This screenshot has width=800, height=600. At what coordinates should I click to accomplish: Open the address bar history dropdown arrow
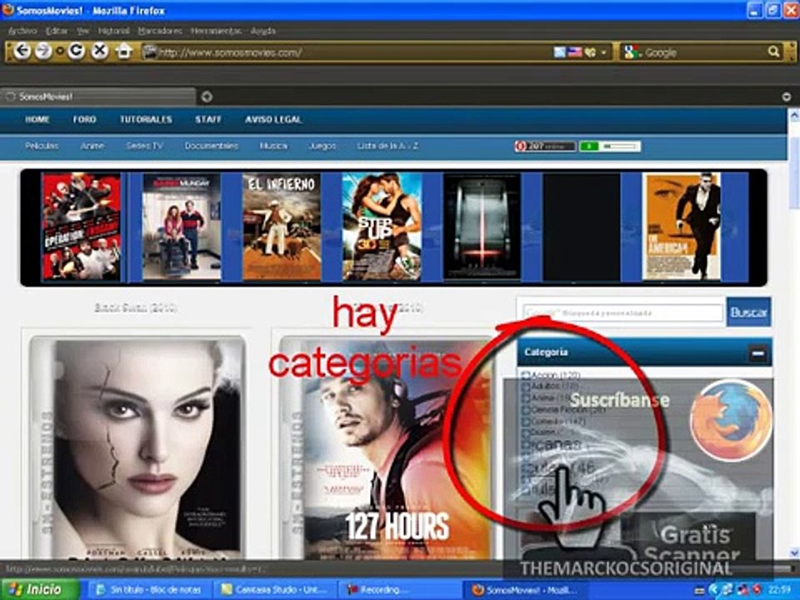point(603,52)
